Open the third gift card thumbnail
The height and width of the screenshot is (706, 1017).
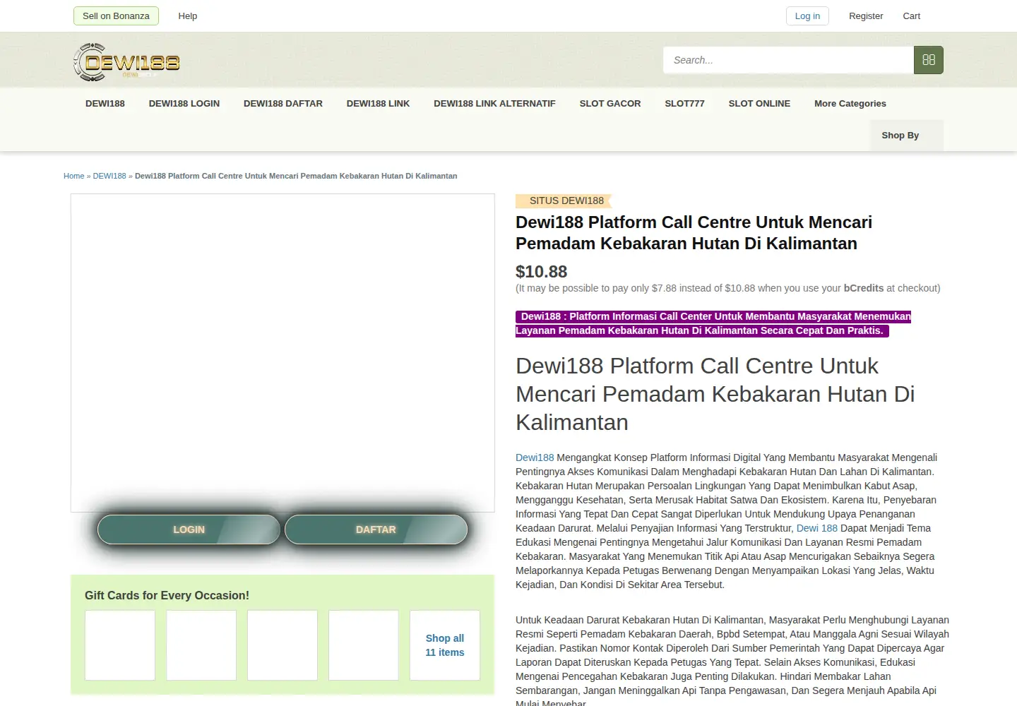click(x=282, y=645)
